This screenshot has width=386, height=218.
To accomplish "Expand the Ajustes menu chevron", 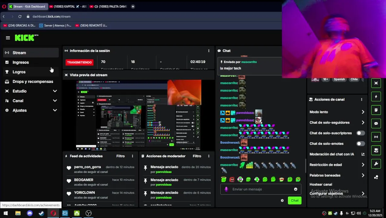I will (55, 111).
